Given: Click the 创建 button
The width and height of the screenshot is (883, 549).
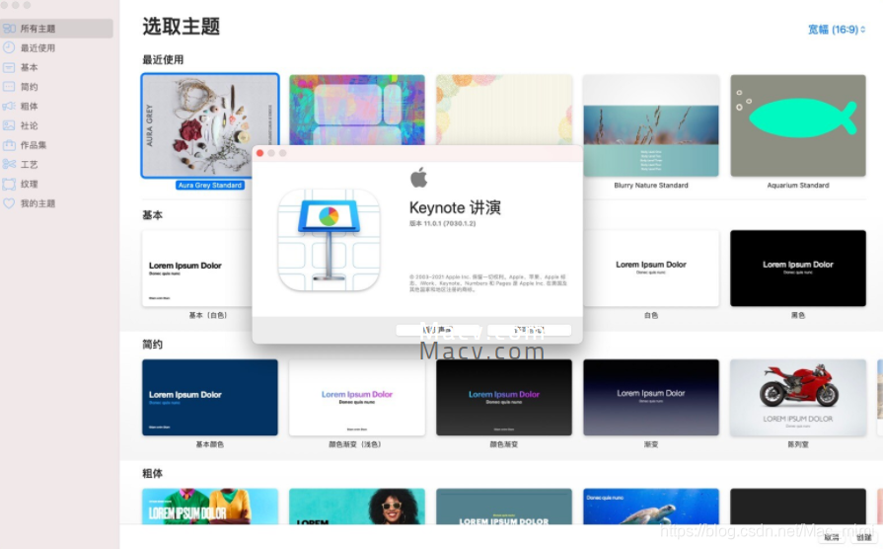Looking at the screenshot, I should tap(863, 537).
